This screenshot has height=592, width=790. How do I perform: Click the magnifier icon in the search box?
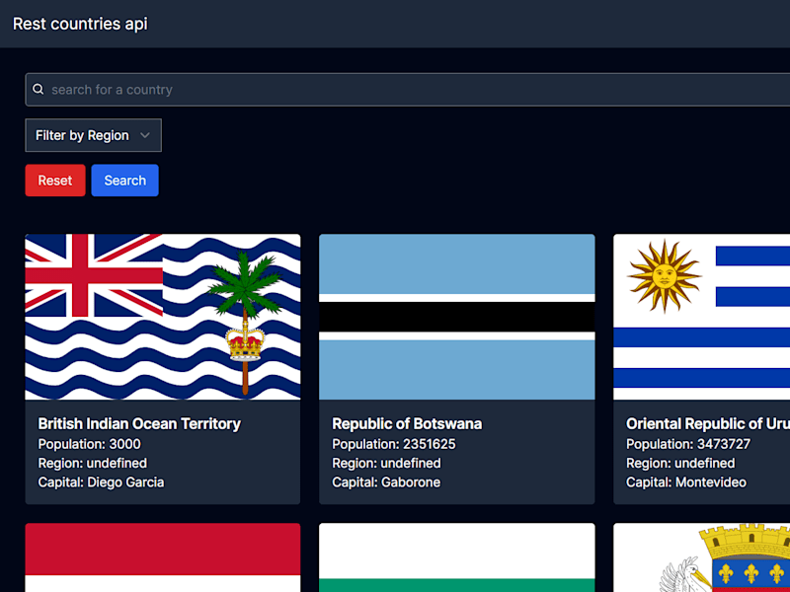click(x=38, y=90)
